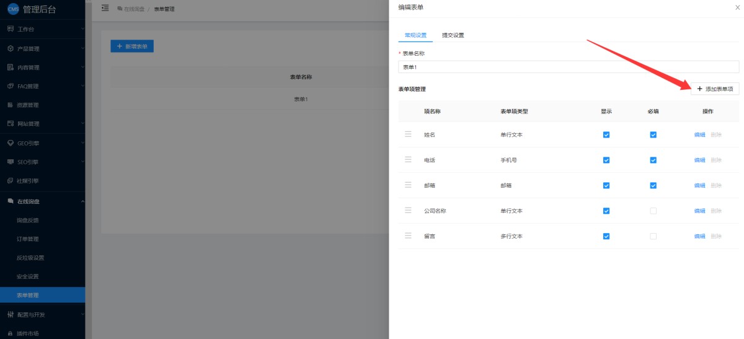The height and width of the screenshot is (339, 744).
Task: Expand 工作台 with its chevron
Action: (x=82, y=29)
